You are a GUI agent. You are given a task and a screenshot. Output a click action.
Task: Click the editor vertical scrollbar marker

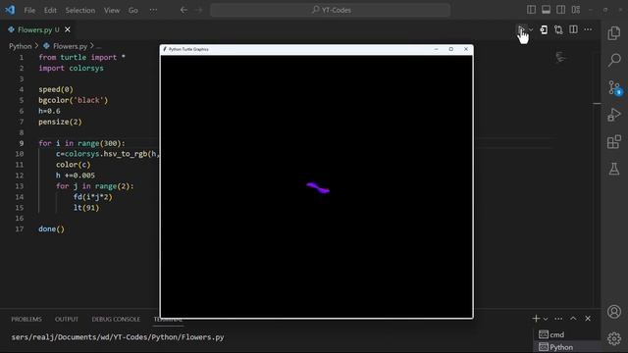[597, 104]
